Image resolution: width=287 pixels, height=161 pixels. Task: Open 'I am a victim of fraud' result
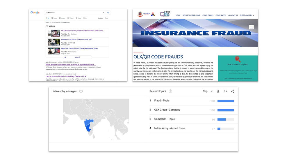(x=66, y=76)
